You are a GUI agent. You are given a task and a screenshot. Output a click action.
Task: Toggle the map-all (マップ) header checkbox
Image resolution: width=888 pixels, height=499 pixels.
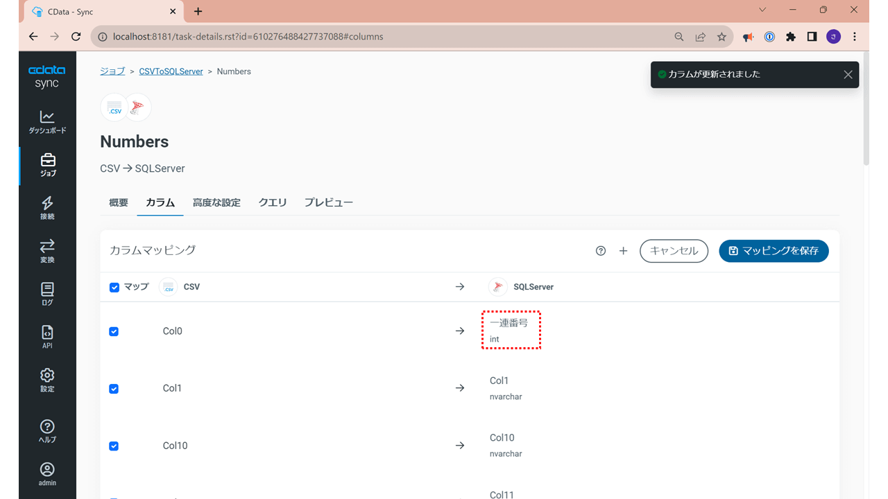114,287
